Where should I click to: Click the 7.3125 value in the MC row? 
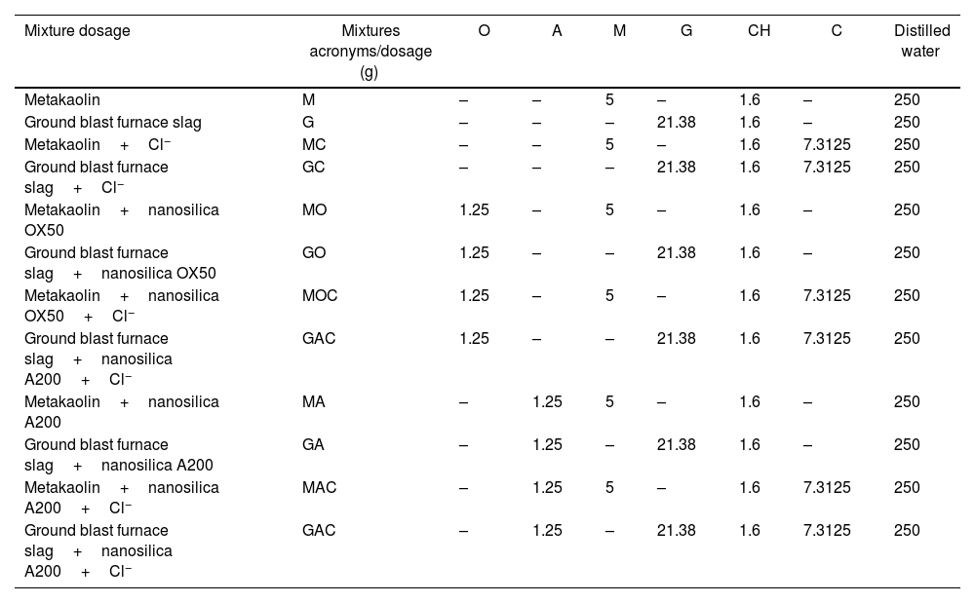[827, 144]
